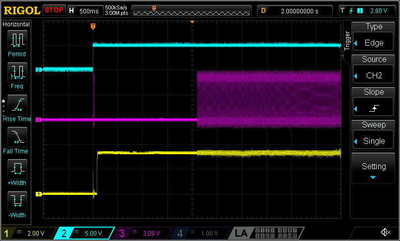
Task: Select the Rise Time measurement icon
Action: (x=17, y=105)
